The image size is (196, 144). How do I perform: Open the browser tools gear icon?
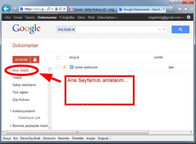(192, 9)
